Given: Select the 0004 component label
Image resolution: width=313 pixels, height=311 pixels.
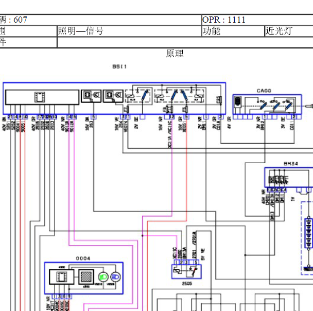Looking at the screenshot, I should tap(83, 258).
